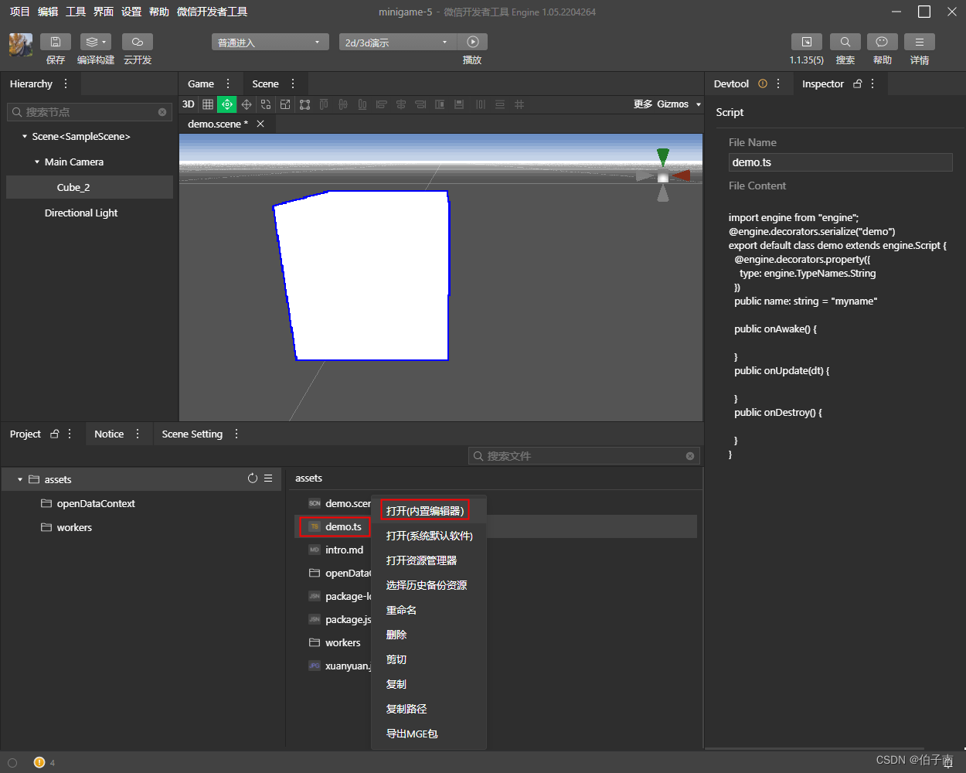
Task: Open the 工具 menu
Action: (76, 12)
